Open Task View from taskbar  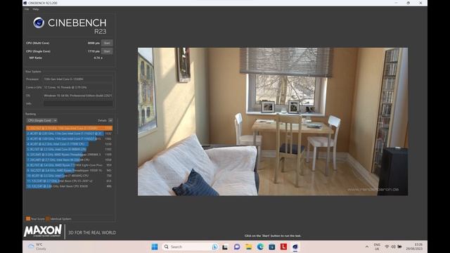[225, 247]
